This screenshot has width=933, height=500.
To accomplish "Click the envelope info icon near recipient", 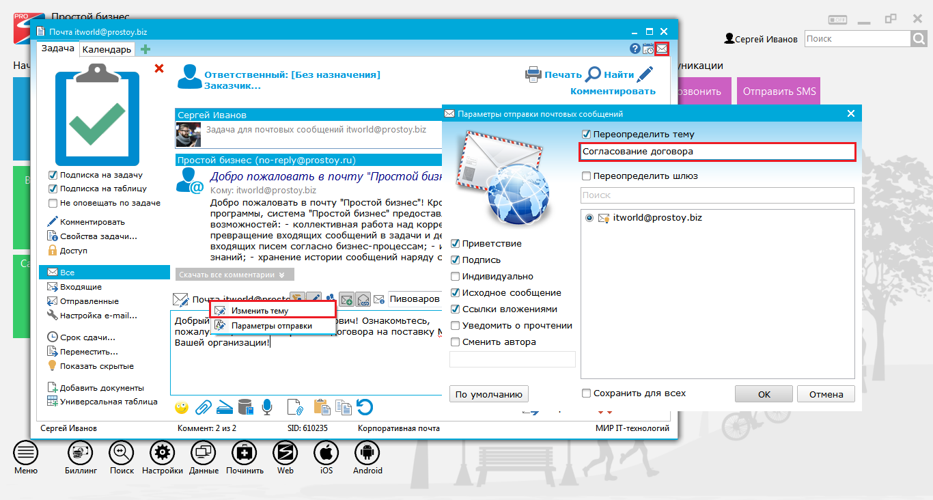I will click(379, 299).
